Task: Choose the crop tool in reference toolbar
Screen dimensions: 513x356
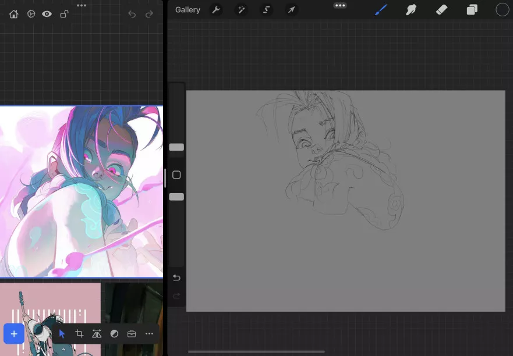Action: click(x=79, y=334)
